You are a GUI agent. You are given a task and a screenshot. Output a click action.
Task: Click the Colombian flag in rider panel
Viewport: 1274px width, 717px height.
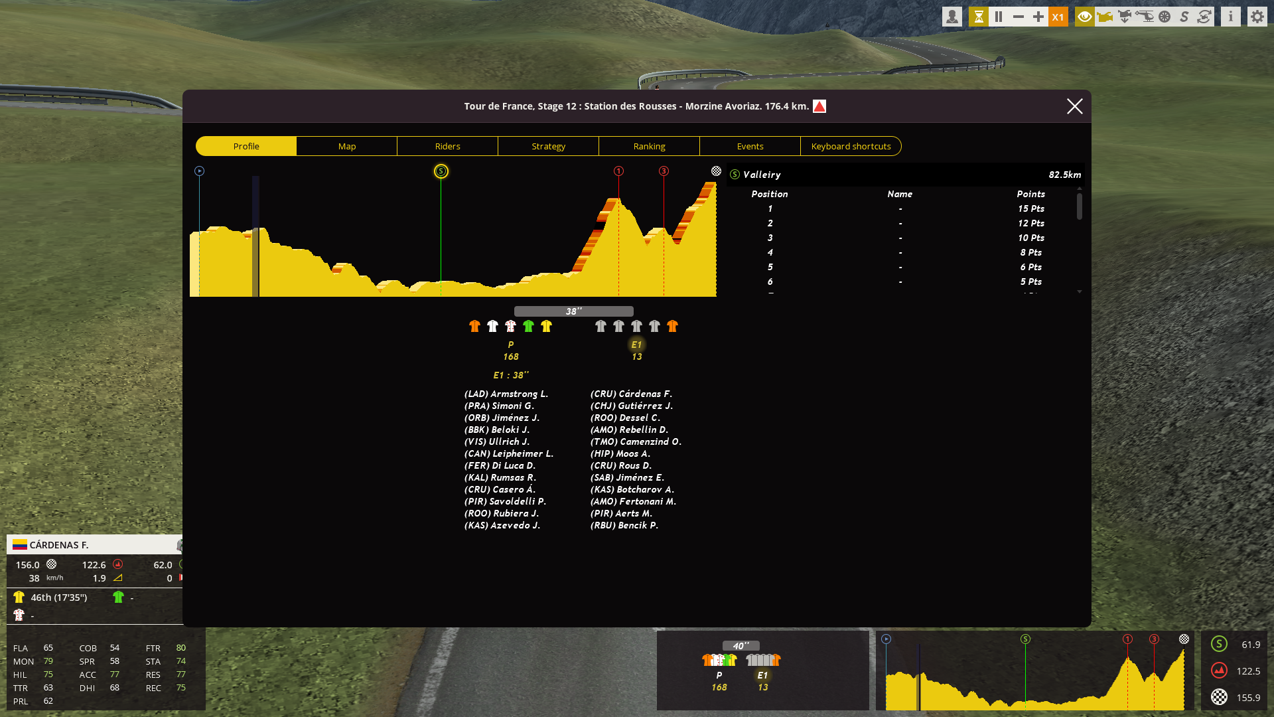coord(20,545)
